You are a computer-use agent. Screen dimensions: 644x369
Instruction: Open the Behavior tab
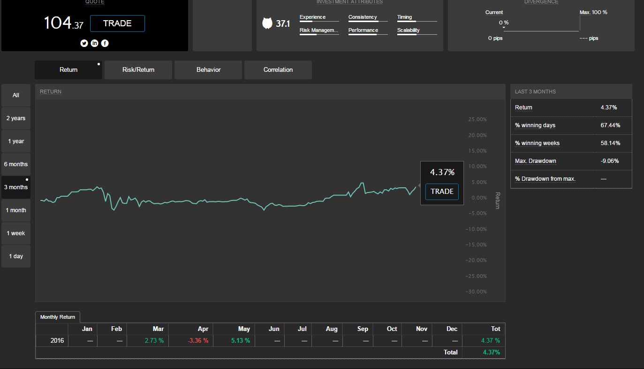click(208, 70)
